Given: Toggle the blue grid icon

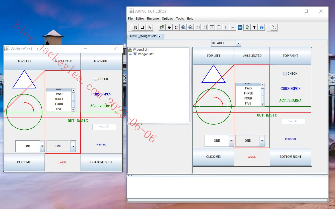Looking at the screenshot, I should [240, 27].
